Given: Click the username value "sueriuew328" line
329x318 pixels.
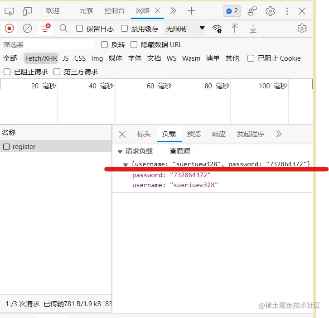Looking at the screenshot, I should pos(175,185).
